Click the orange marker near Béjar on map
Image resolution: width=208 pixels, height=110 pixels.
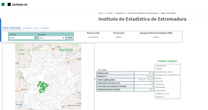coord(53,49)
